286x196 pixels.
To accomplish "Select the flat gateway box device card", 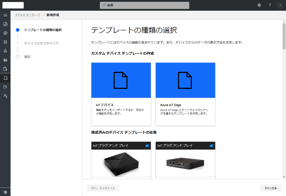I will pos(185,160).
